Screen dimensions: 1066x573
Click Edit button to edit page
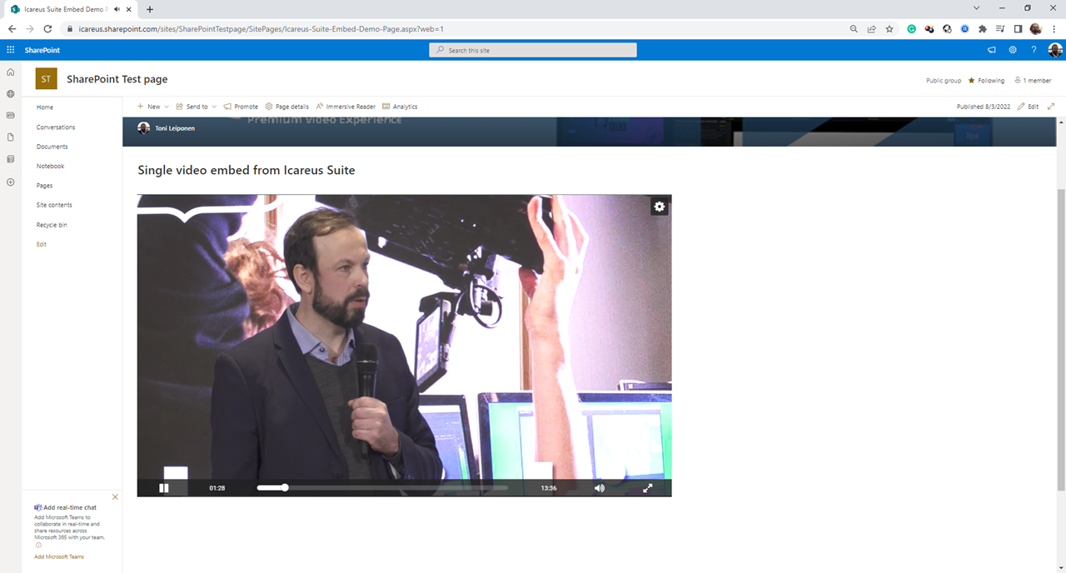tap(1029, 107)
